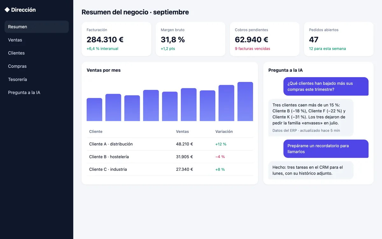Click the Pedidos abiertos card label

[324, 30]
